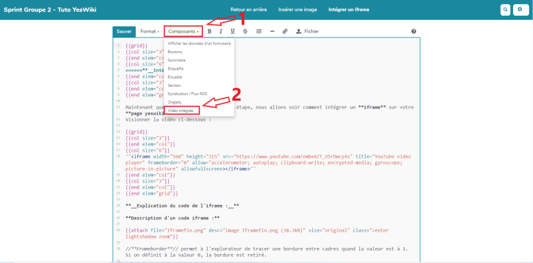Click the {{grid}} code on line 1
The width and height of the screenshot is (533, 263).
(136, 46)
